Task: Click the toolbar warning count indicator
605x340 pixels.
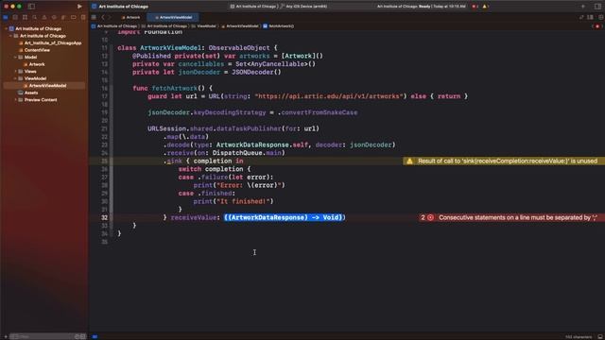Action: point(486,7)
